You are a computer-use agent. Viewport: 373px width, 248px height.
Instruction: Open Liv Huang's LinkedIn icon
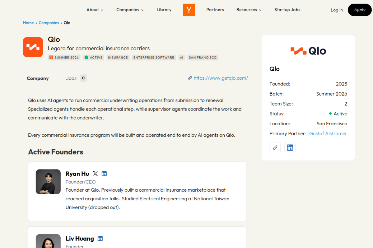click(x=100, y=239)
